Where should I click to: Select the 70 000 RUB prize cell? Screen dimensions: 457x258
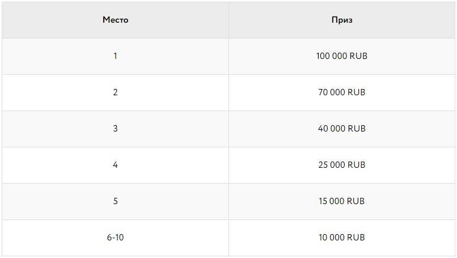coord(341,92)
